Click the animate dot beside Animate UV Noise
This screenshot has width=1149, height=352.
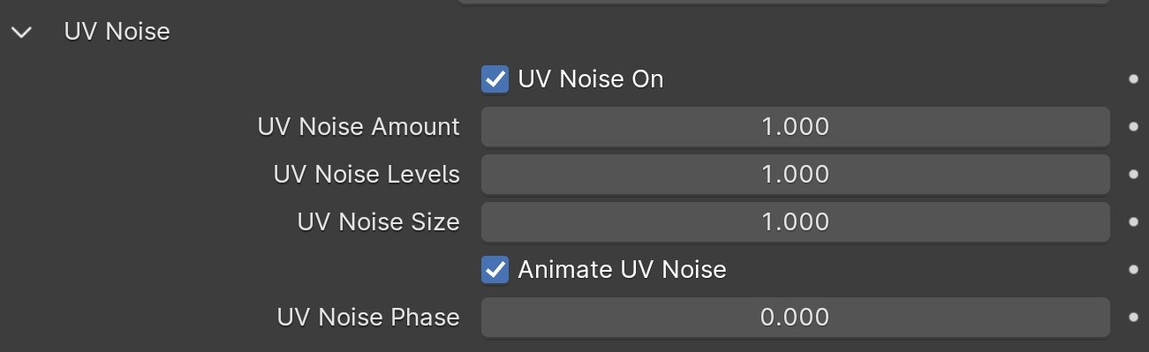tap(1133, 269)
